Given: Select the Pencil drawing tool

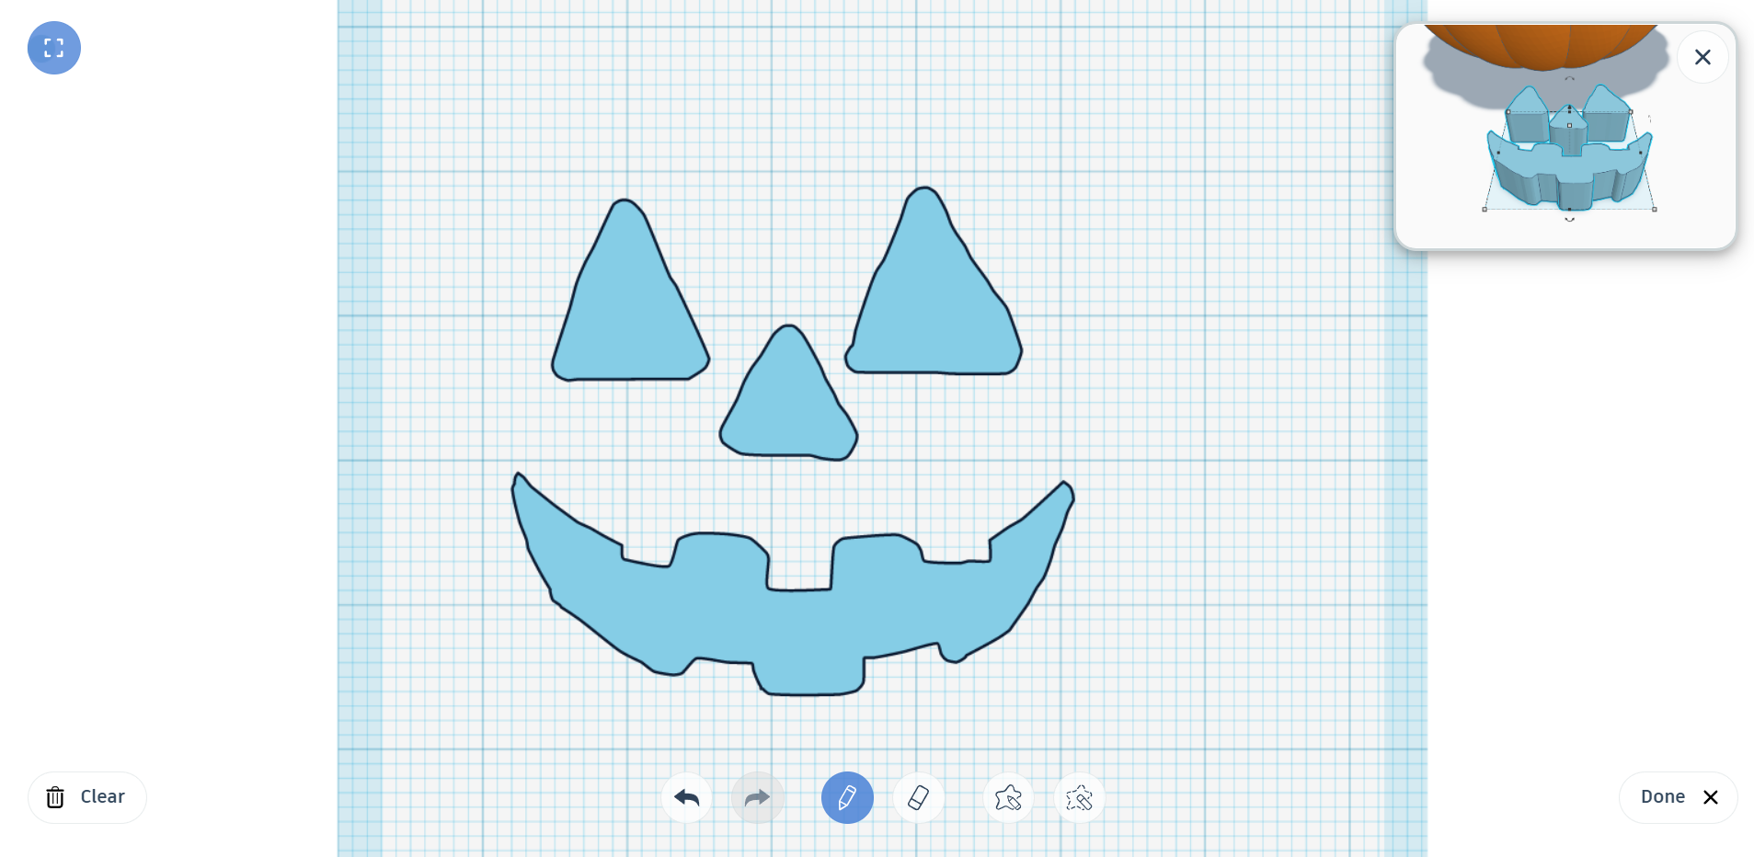Looking at the screenshot, I should click(x=846, y=797).
